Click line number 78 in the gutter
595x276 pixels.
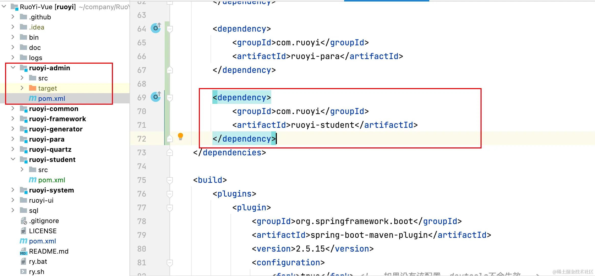click(142, 221)
